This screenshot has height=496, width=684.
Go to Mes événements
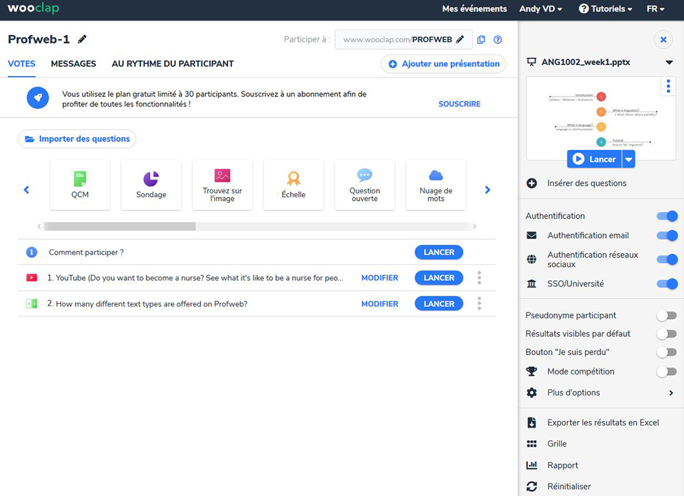[475, 9]
